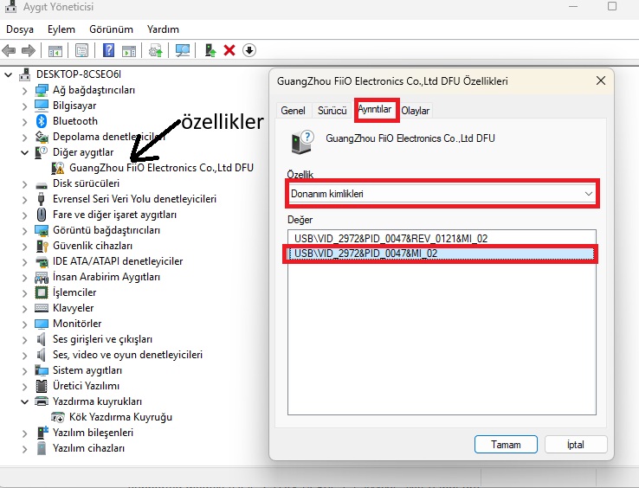Click the show/hide console tree icon

[55, 51]
